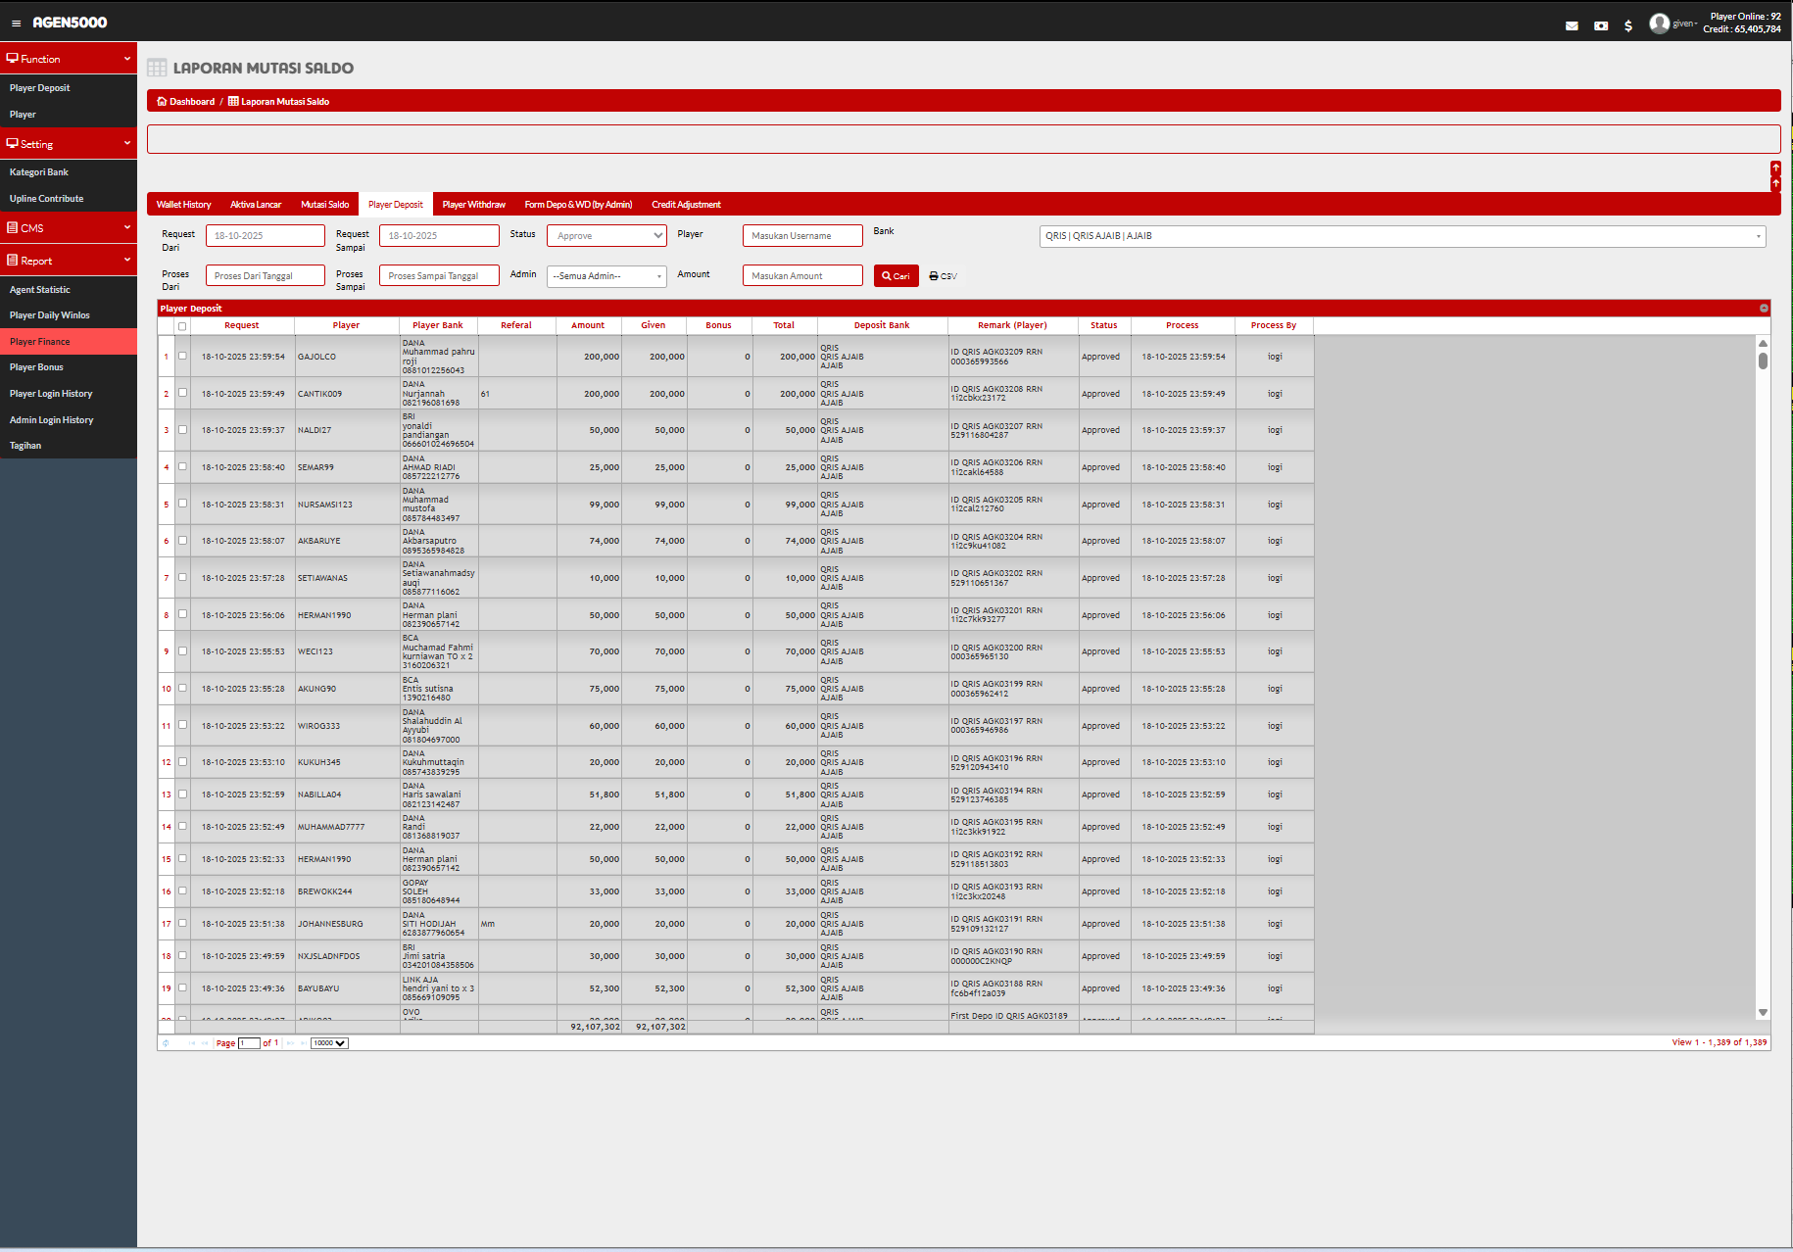Click the next page pager icon
Image resolution: width=1793 pixels, height=1252 pixels.
(x=290, y=1043)
